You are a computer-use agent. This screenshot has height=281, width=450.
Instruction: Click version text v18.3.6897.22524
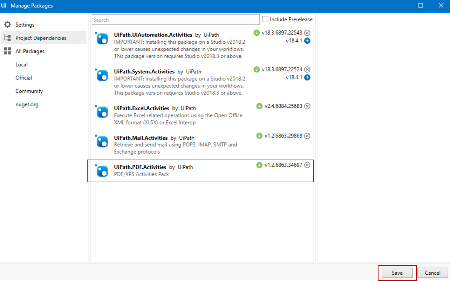point(282,69)
